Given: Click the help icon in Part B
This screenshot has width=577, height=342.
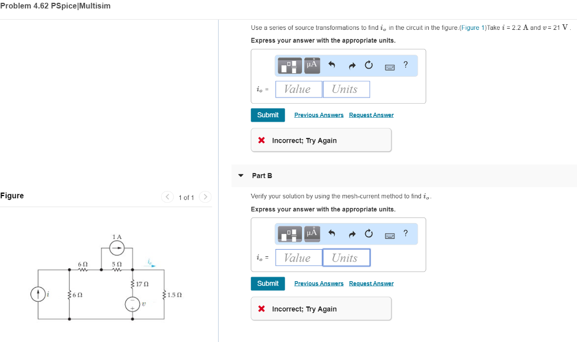Looking at the screenshot, I should tap(405, 233).
